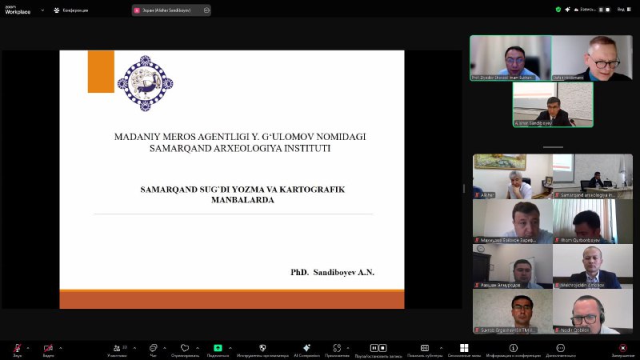Screen dimensions: 640x360
Task: Click the green encryption shield icon
Action: [558, 10]
